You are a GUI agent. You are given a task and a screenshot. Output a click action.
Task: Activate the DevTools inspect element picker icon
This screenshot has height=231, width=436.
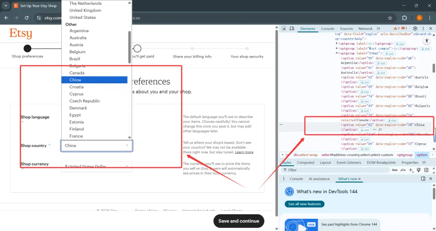[284, 29]
